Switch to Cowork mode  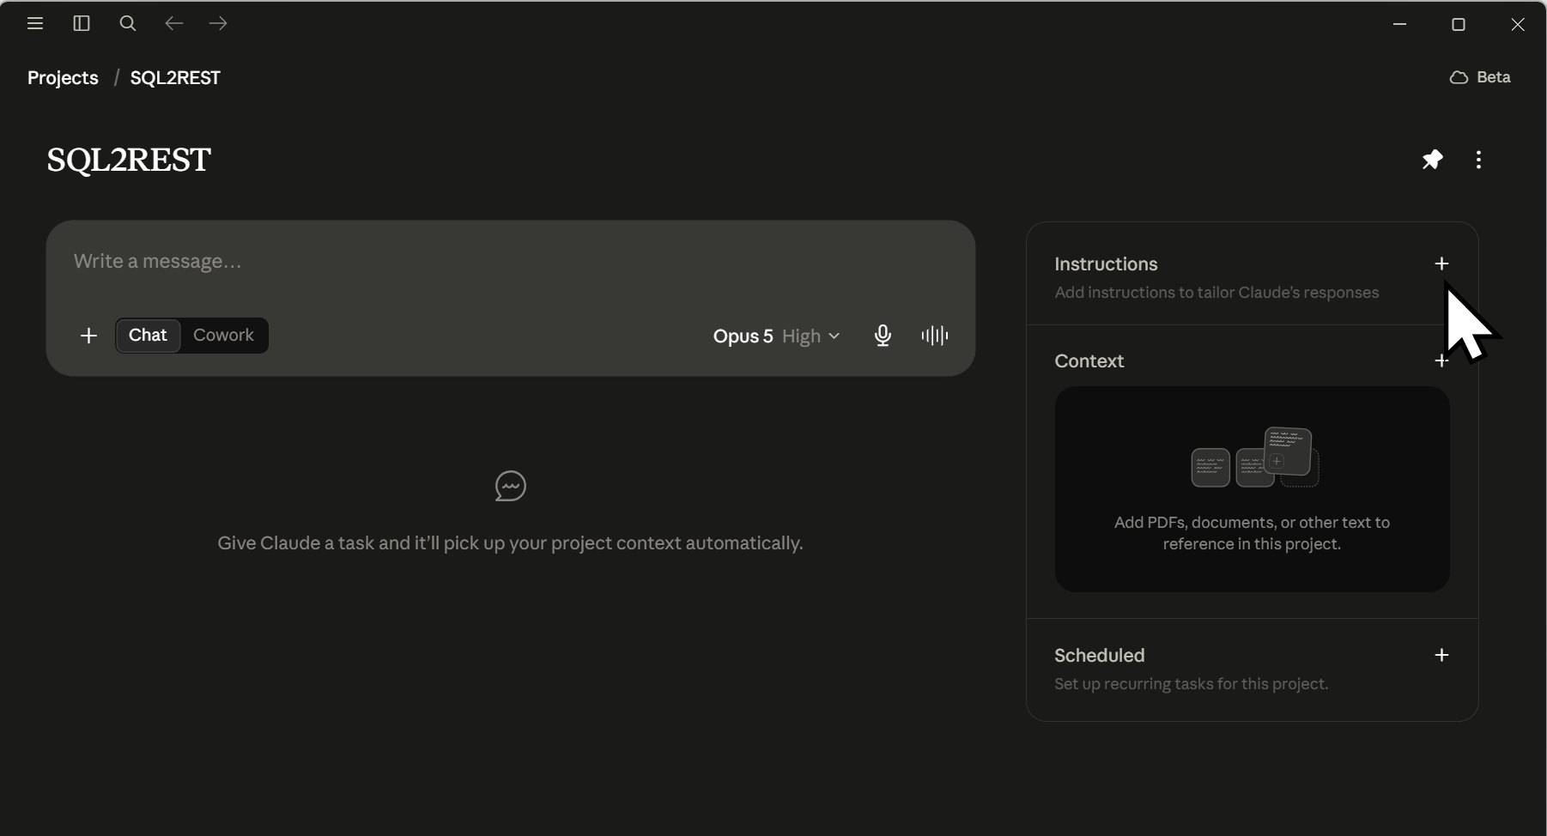(x=223, y=336)
